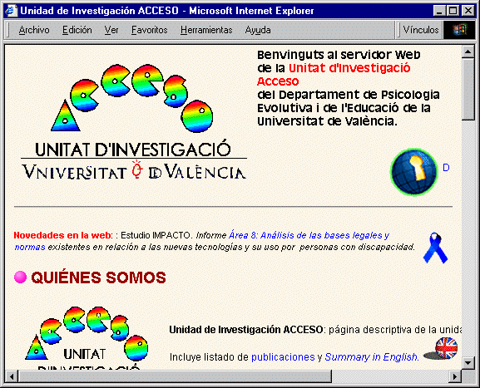The height and width of the screenshot is (388, 480).
Task: Click the QUIÉNES SOMOS heading
Action: tap(98, 277)
